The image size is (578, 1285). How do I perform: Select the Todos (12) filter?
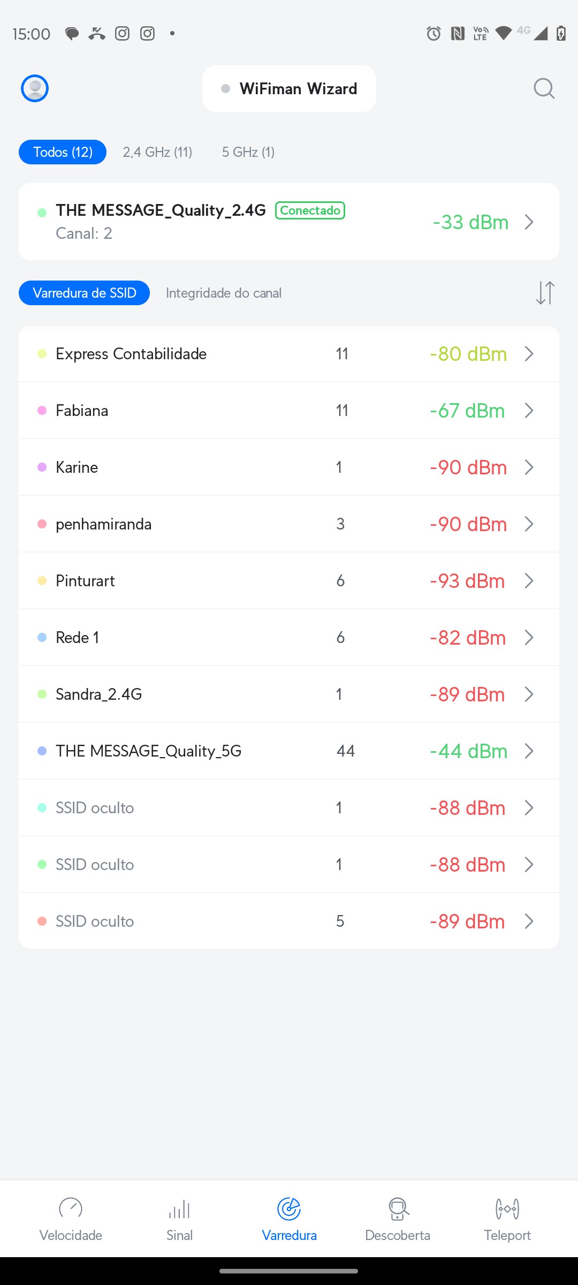pyautogui.click(x=63, y=152)
